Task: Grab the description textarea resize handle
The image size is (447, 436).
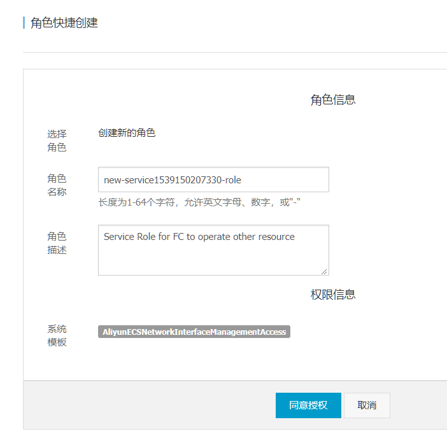Action: (x=324, y=272)
